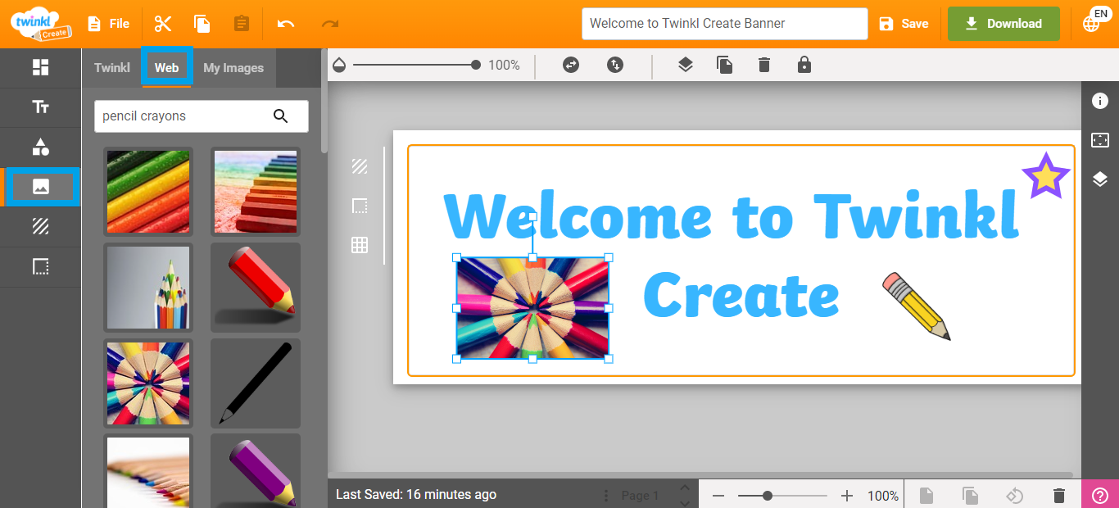Insert the black pencil thumbnail
This screenshot has height=508, width=1119.
[256, 383]
